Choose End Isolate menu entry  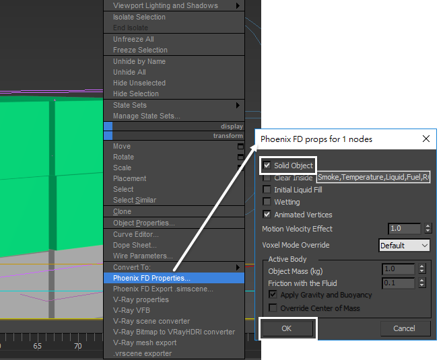tap(174, 28)
